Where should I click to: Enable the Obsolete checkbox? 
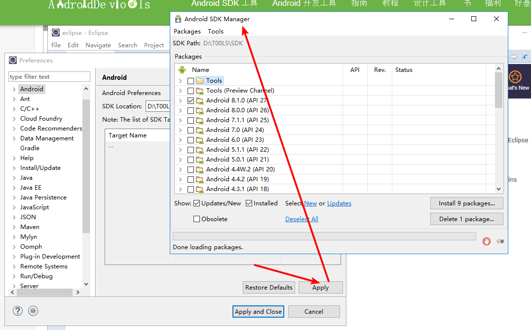tap(196, 219)
